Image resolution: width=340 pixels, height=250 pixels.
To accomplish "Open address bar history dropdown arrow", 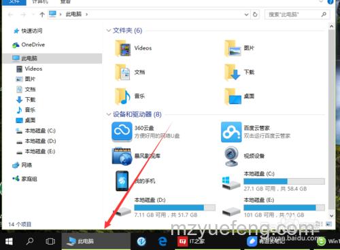I will [x=246, y=14].
